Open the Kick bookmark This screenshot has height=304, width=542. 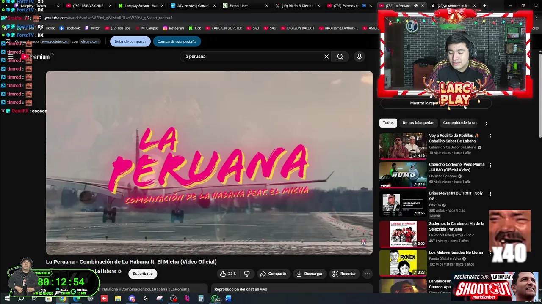click(194, 28)
